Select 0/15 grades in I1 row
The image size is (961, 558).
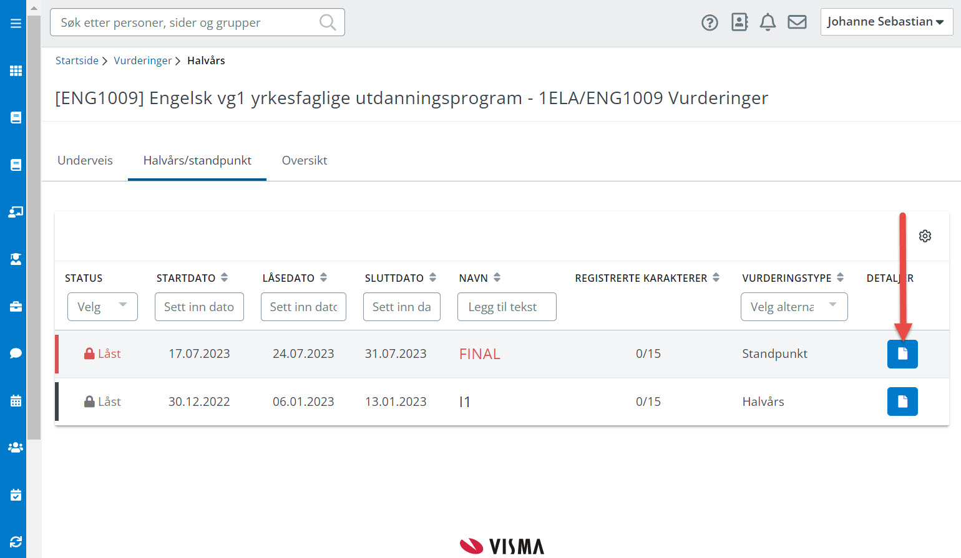(648, 402)
